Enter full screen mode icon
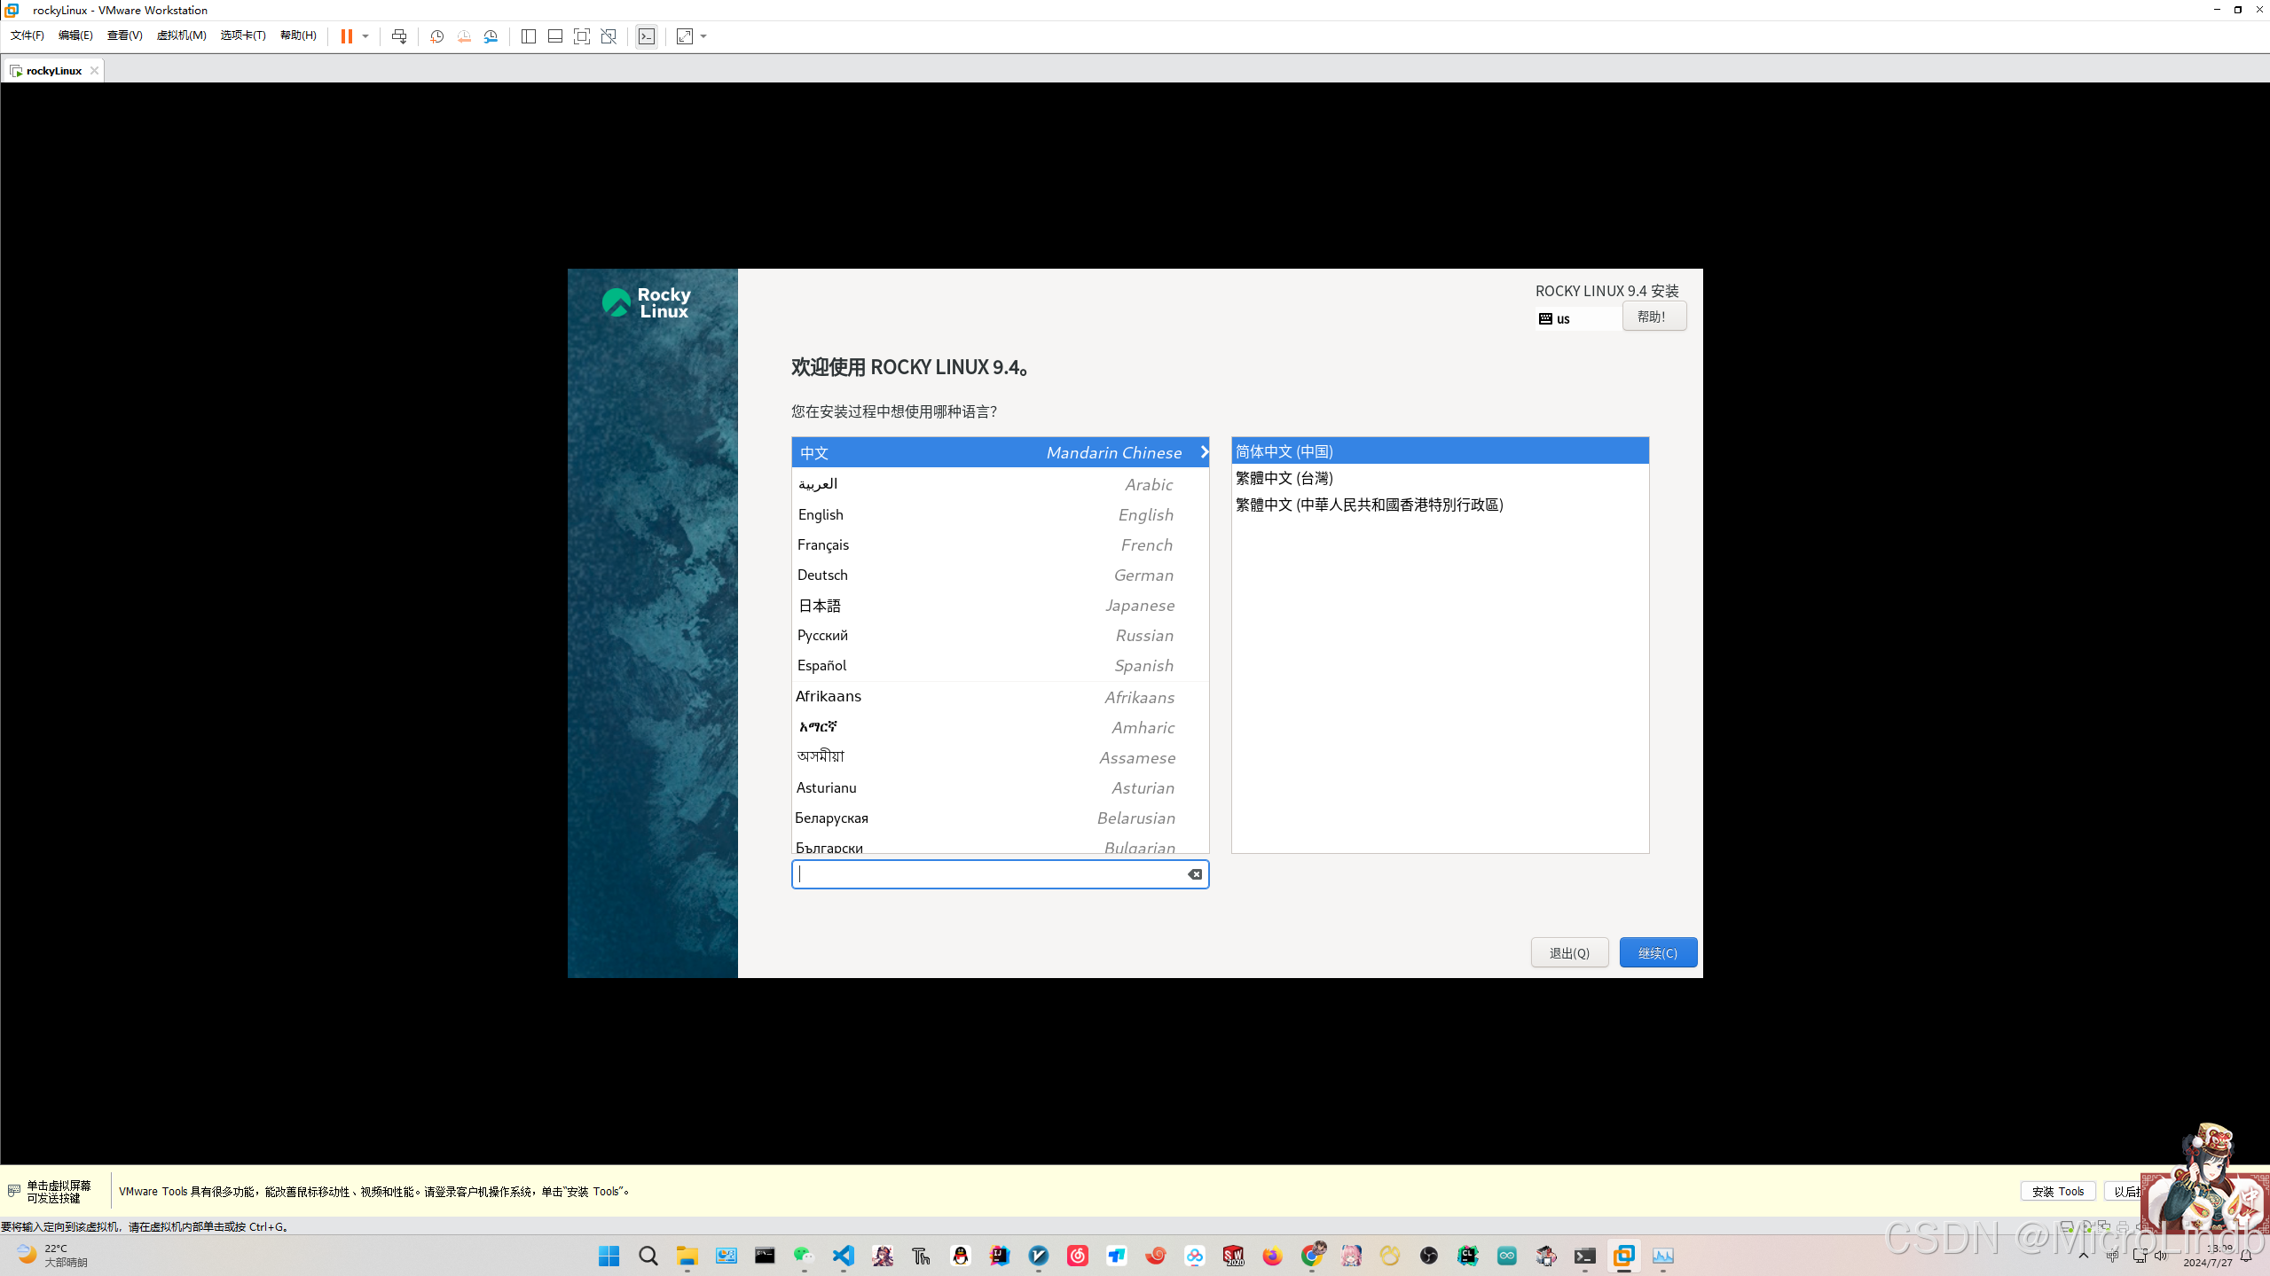2270x1276 pixels. click(582, 36)
